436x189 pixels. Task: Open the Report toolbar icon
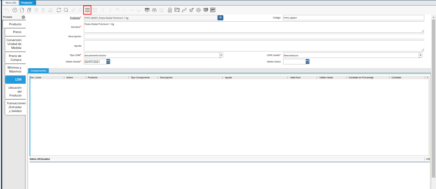point(147,10)
